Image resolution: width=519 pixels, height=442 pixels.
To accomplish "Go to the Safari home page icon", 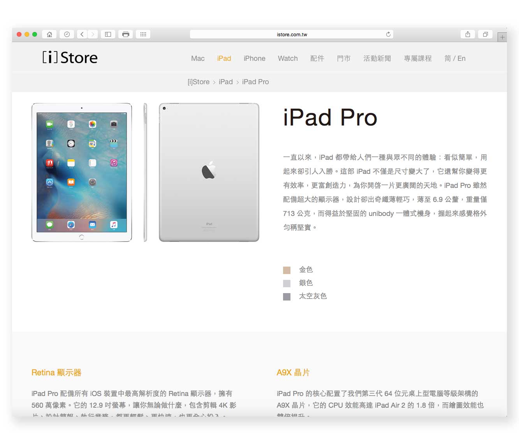I will click(x=49, y=34).
